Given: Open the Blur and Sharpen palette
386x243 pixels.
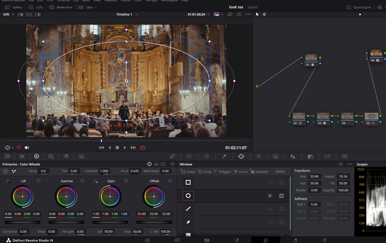Looking at the screenshot, I should pyautogui.click(x=293, y=156).
